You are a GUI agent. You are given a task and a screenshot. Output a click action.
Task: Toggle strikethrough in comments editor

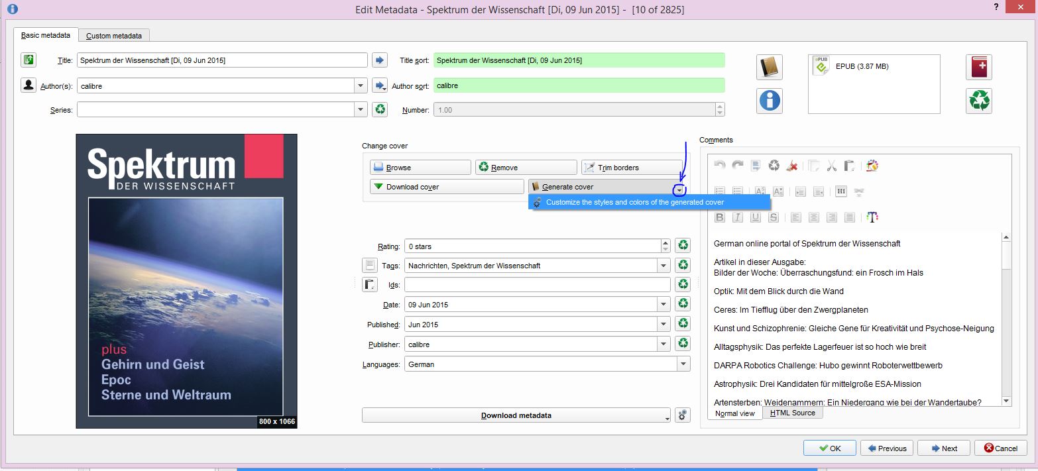click(x=774, y=217)
